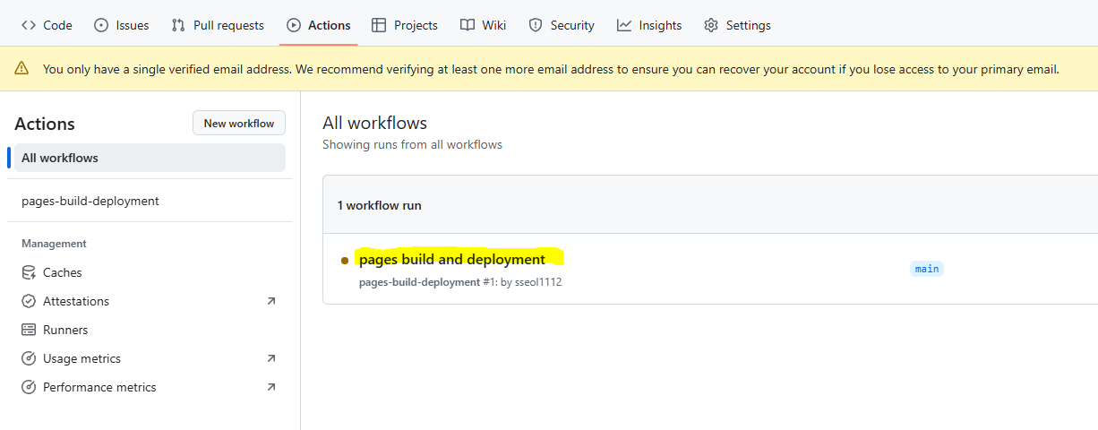Image resolution: width=1098 pixels, height=430 pixels.
Task: Open the Code tab
Action: [x=47, y=25]
